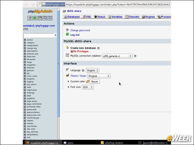Click the table icon beside revision
Image resolution: width=194 pixels, height=145 pixels.
coord(25,124)
